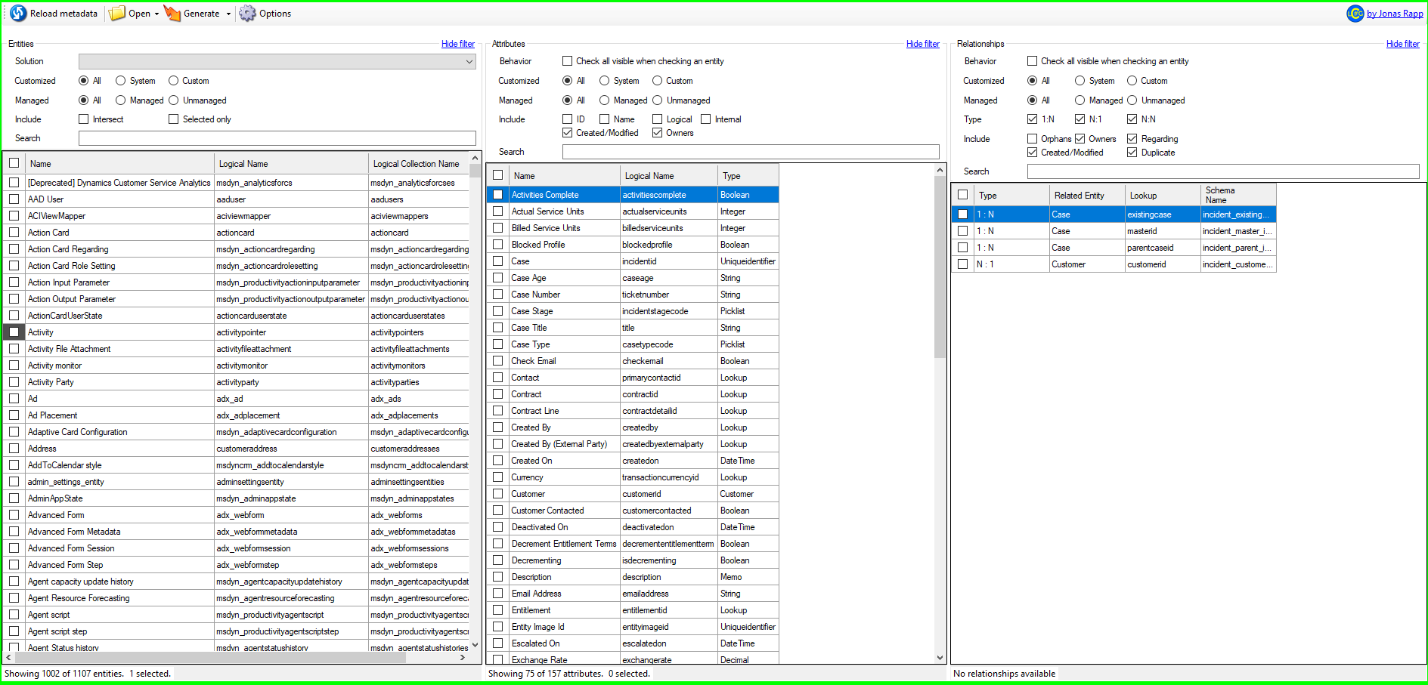This screenshot has height=685, width=1428.
Task: Open the Solution combo box
Action: tap(277, 61)
